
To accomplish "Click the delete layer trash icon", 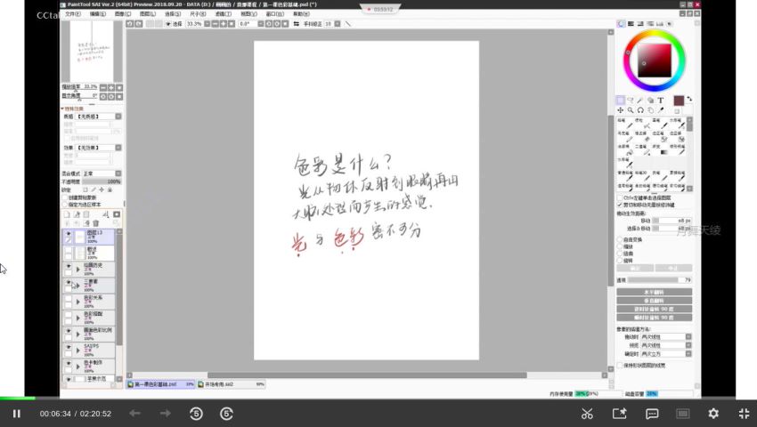I will 97,223.
